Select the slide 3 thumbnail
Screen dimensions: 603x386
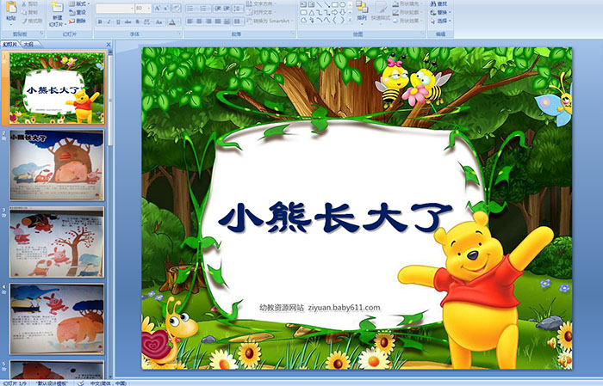pos(57,242)
